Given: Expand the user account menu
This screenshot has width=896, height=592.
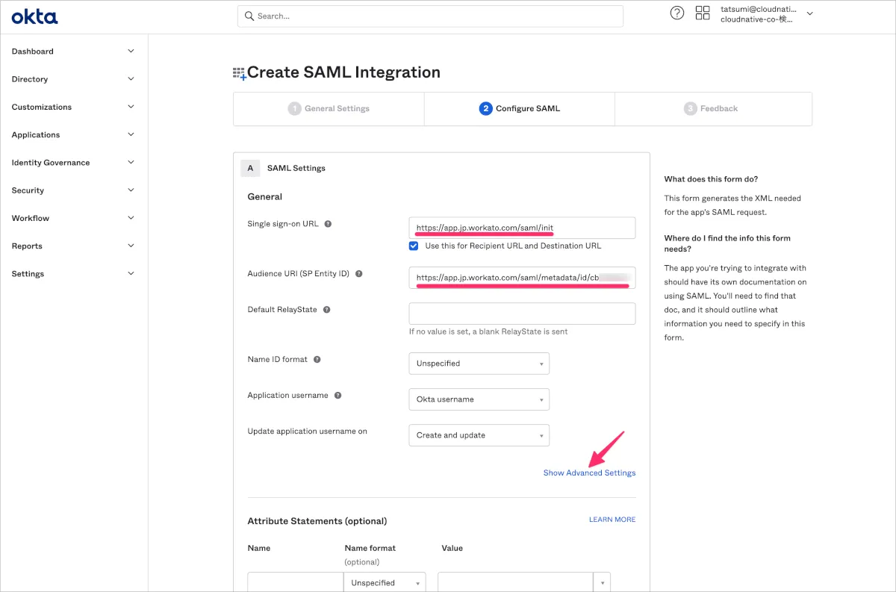Looking at the screenshot, I should pos(810,13).
